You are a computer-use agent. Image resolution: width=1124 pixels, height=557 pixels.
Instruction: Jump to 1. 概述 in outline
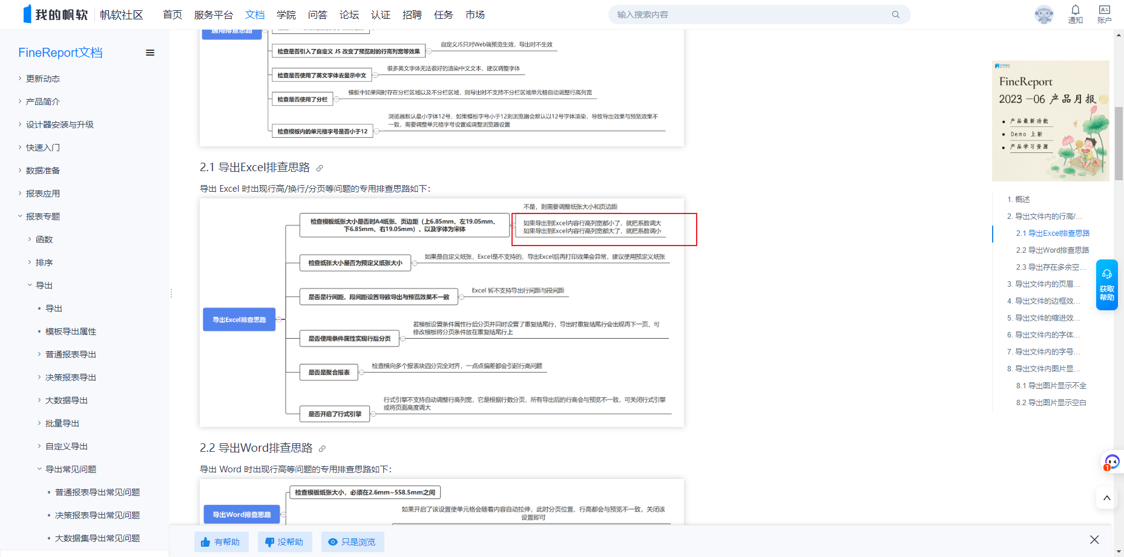pyautogui.click(x=1019, y=199)
